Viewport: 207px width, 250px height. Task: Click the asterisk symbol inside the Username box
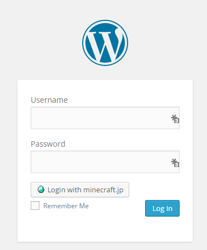tap(174, 118)
